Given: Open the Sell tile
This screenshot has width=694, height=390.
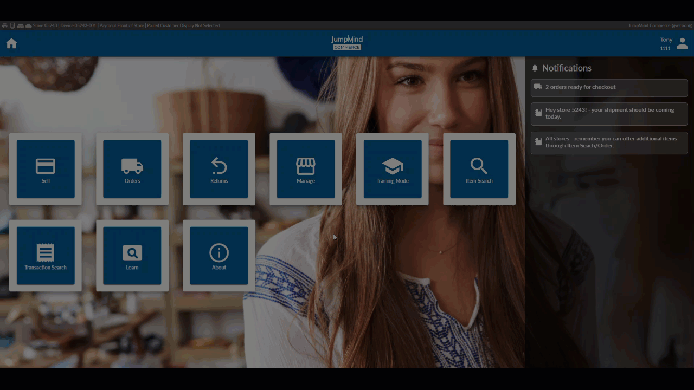Looking at the screenshot, I should click(46, 169).
